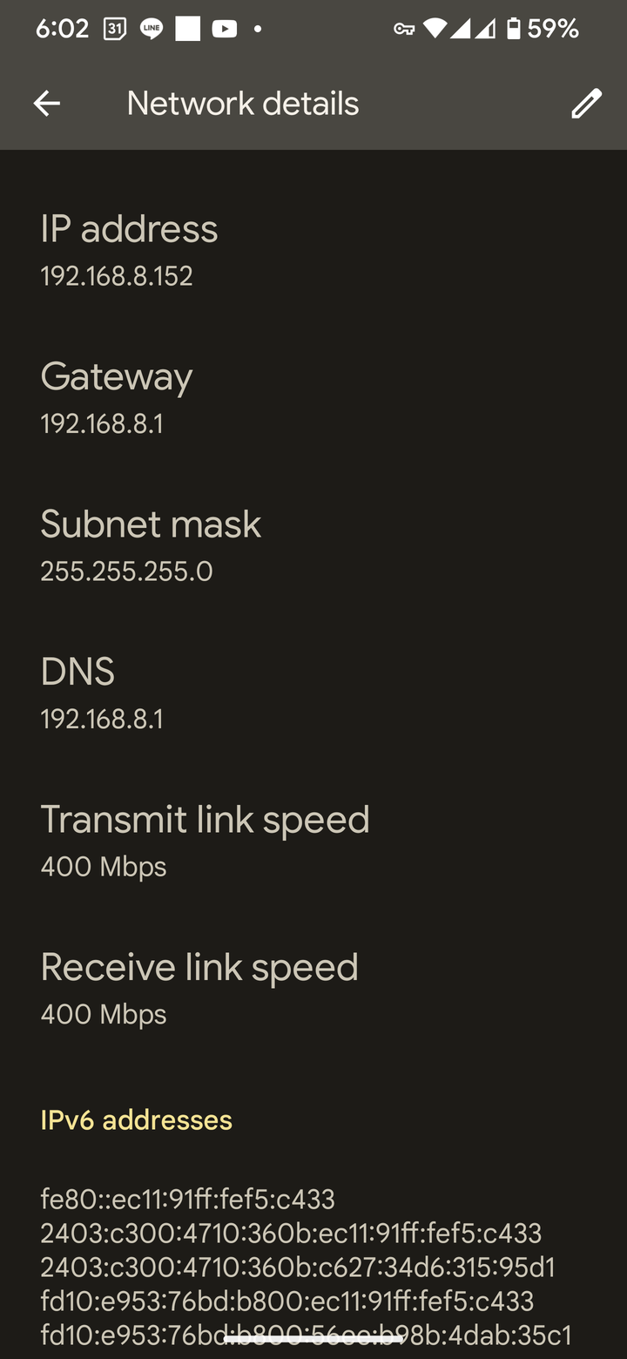Select the Gateway entry
Viewport: 627px width, 1359px height.
click(313, 398)
